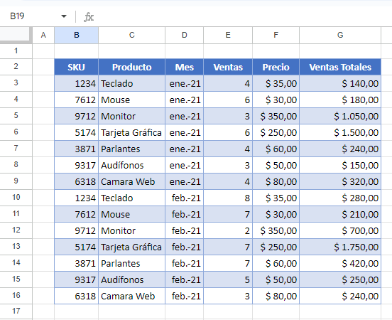
Task: Select Ventas value 8 in row 10
Action: pos(228,198)
